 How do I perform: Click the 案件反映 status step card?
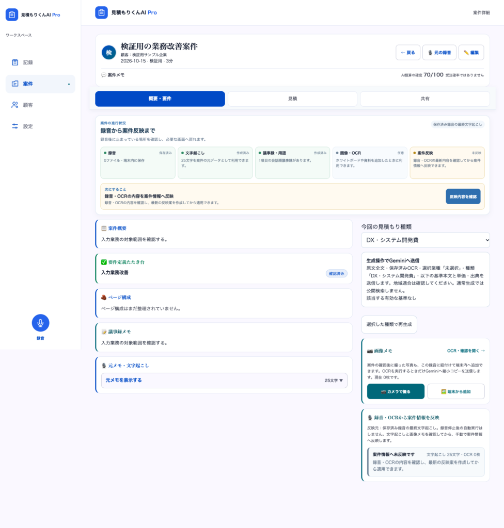(447, 162)
